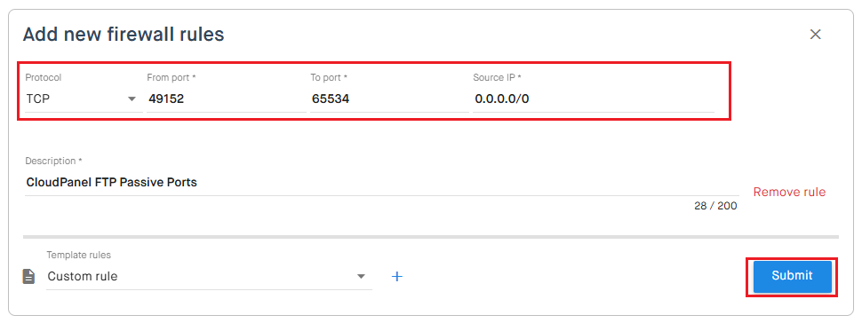Viewport: 862px width, 323px height.
Task: Click the From port label
Action: (172, 77)
